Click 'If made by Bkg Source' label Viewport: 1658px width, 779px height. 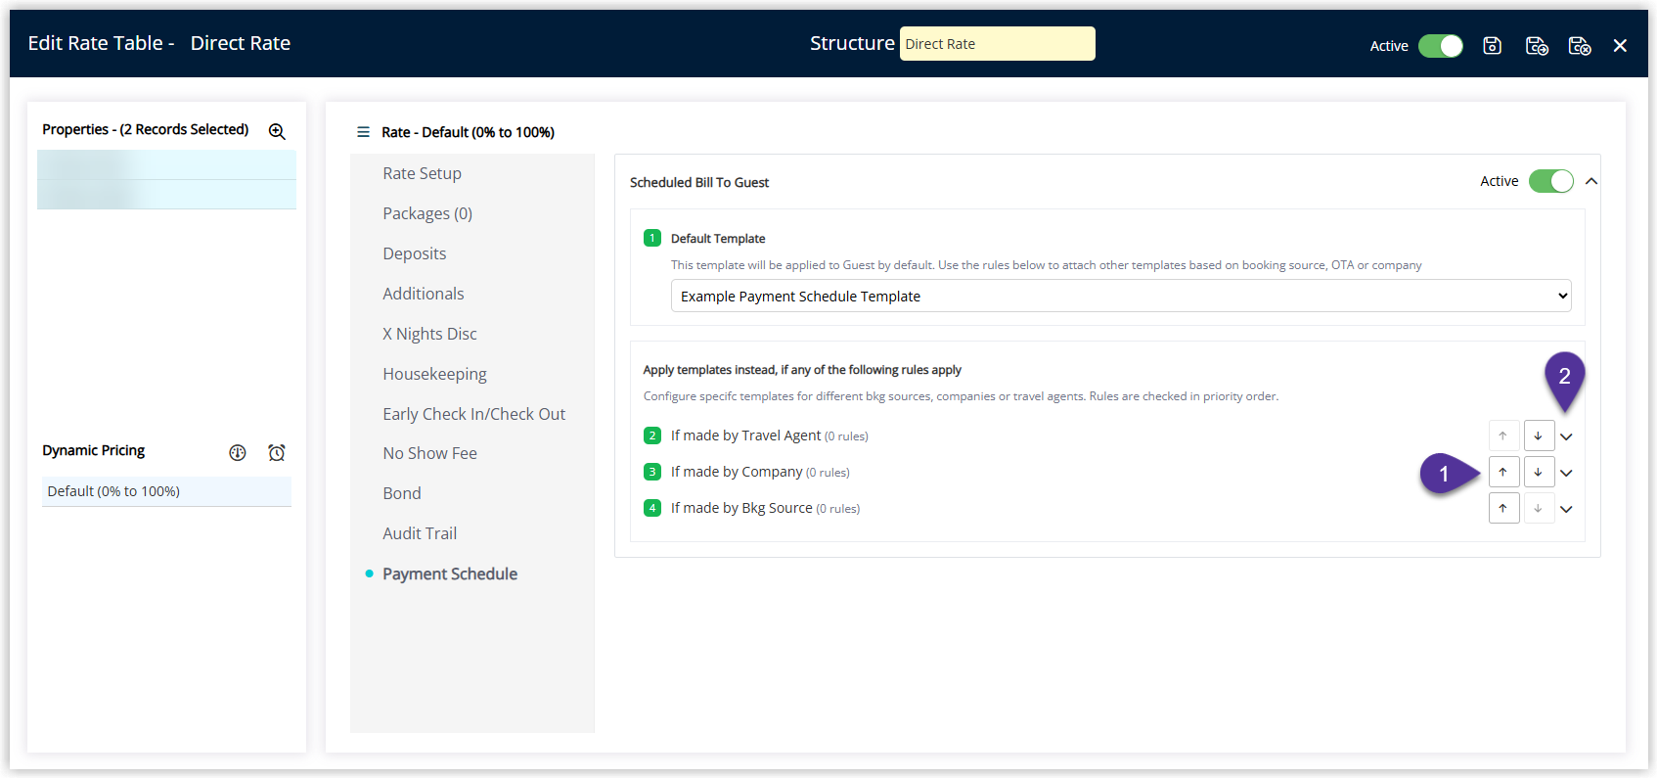pos(741,508)
